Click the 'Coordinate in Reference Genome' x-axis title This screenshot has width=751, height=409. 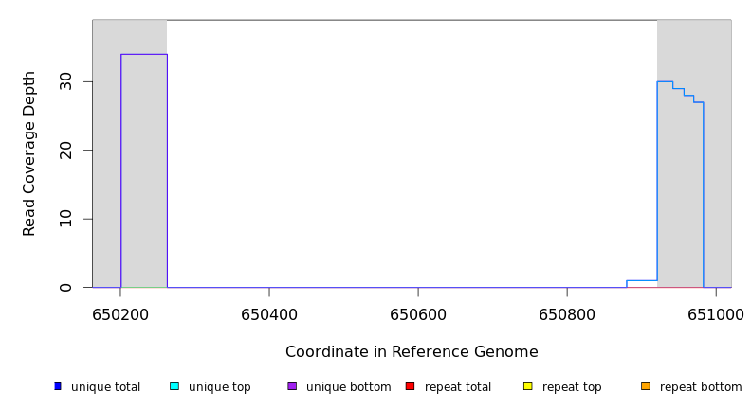(x=412, y=352)
